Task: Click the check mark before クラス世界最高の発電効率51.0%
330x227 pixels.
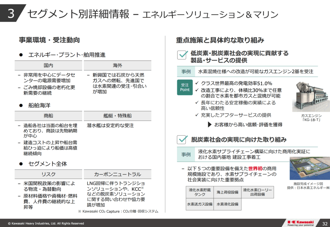Action: click(x=197, y=83)
